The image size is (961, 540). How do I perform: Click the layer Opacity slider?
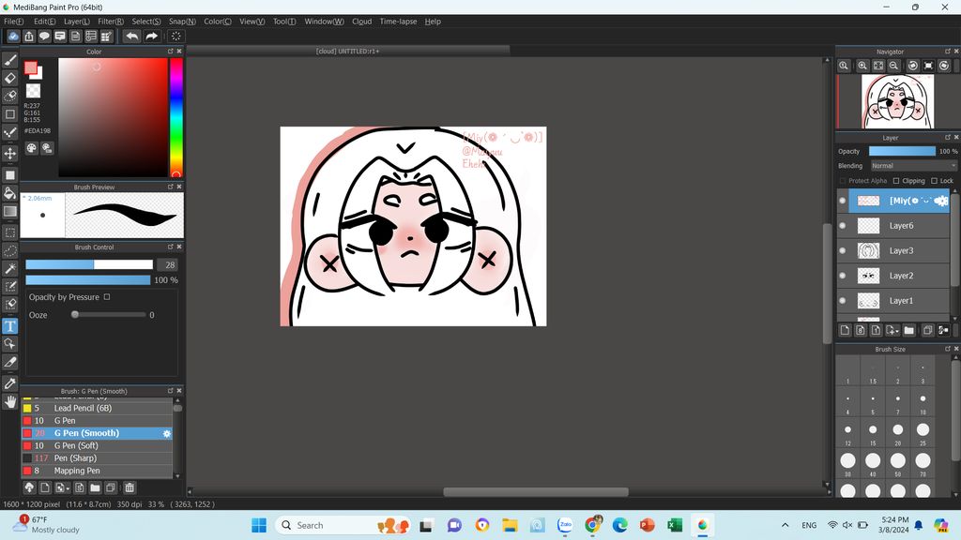click(902, 151)
